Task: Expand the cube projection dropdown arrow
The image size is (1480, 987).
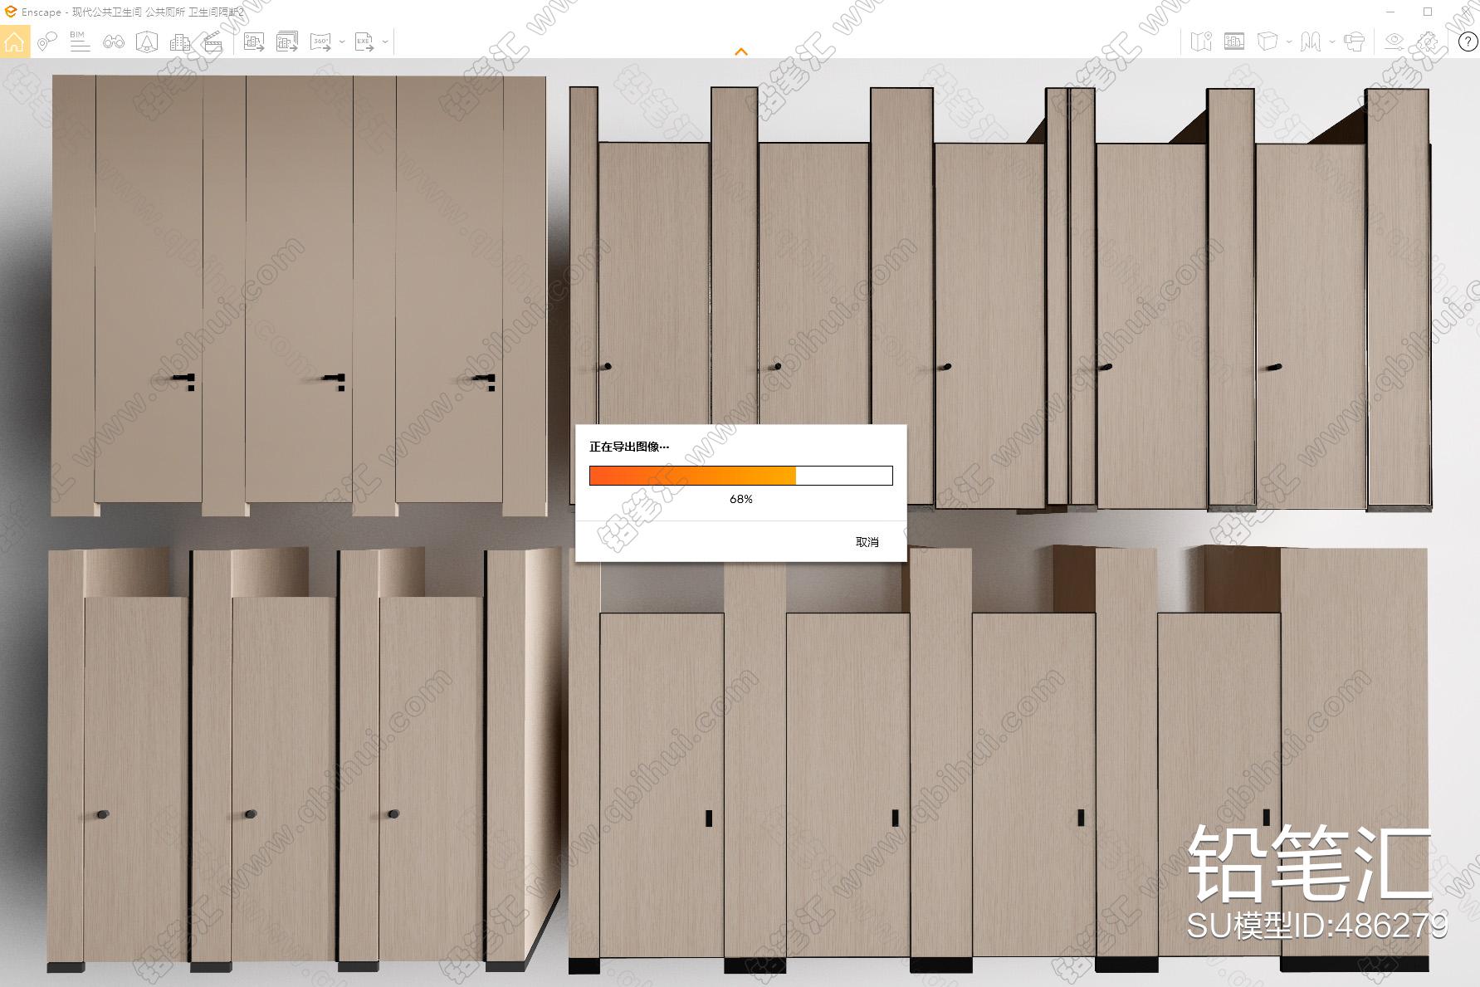Action: click(x=1289, y=42)
